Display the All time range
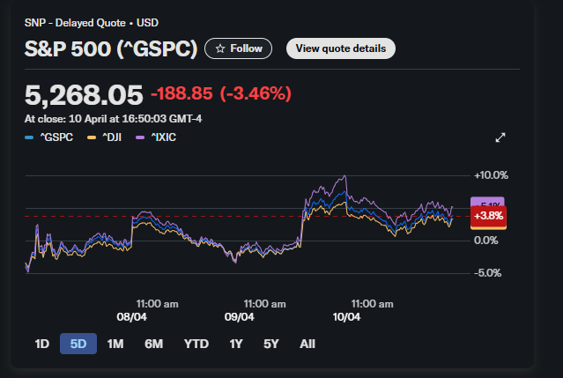 (x=307, y=344)
